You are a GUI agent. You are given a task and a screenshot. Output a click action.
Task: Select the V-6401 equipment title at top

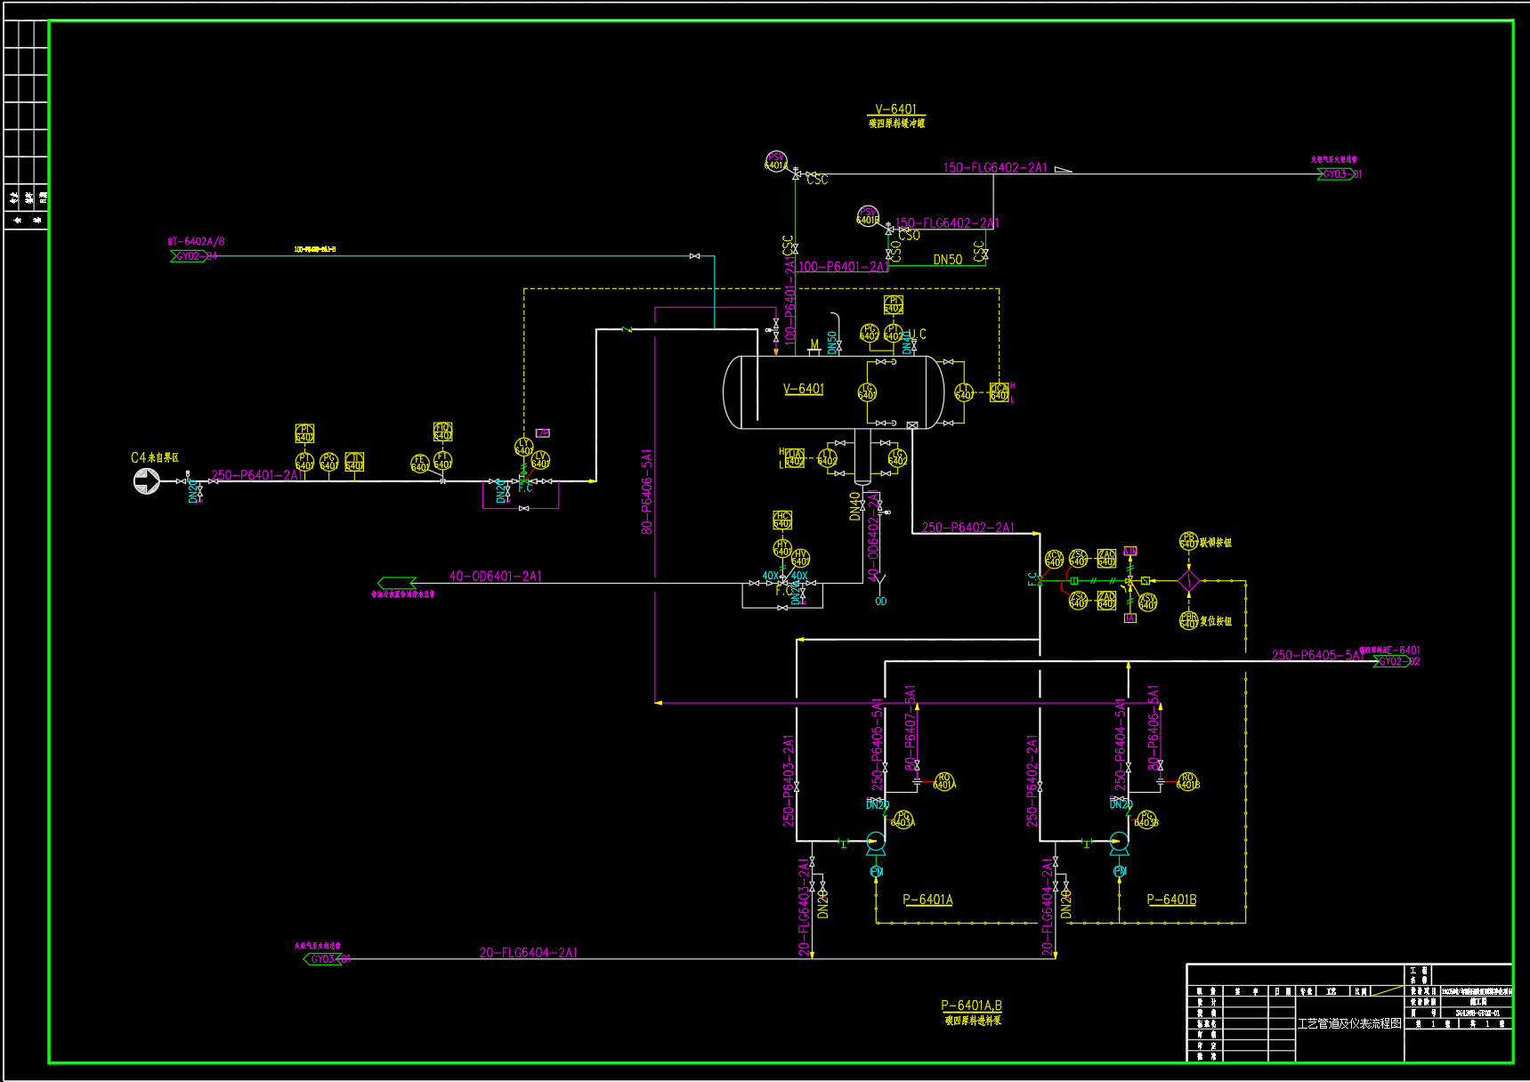tap(895, 109)
